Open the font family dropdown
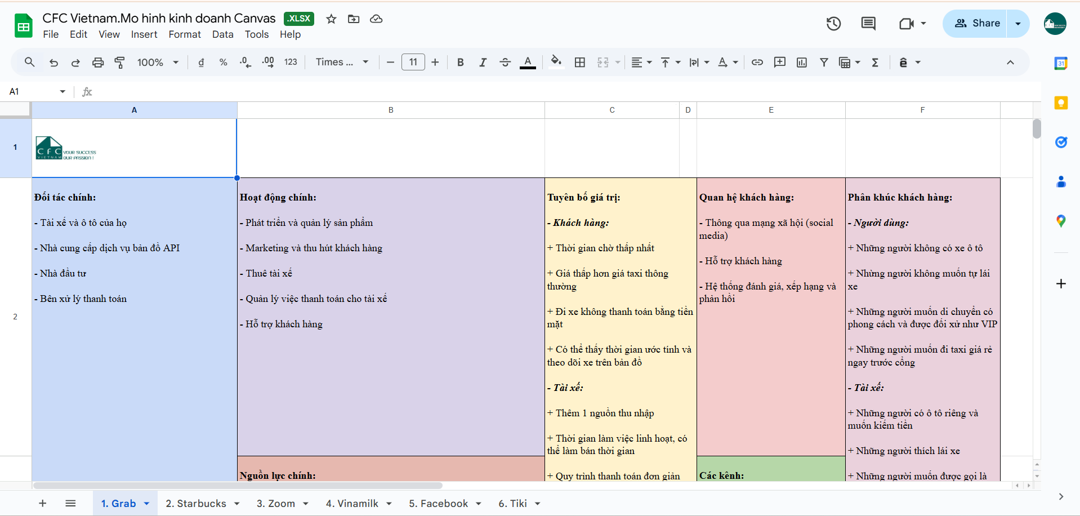This screenshot has height=516, width=1080. coord(342,63)
